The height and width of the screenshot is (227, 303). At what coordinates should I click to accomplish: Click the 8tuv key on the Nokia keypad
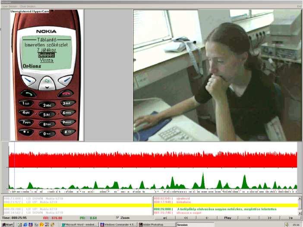click(47, 124)
